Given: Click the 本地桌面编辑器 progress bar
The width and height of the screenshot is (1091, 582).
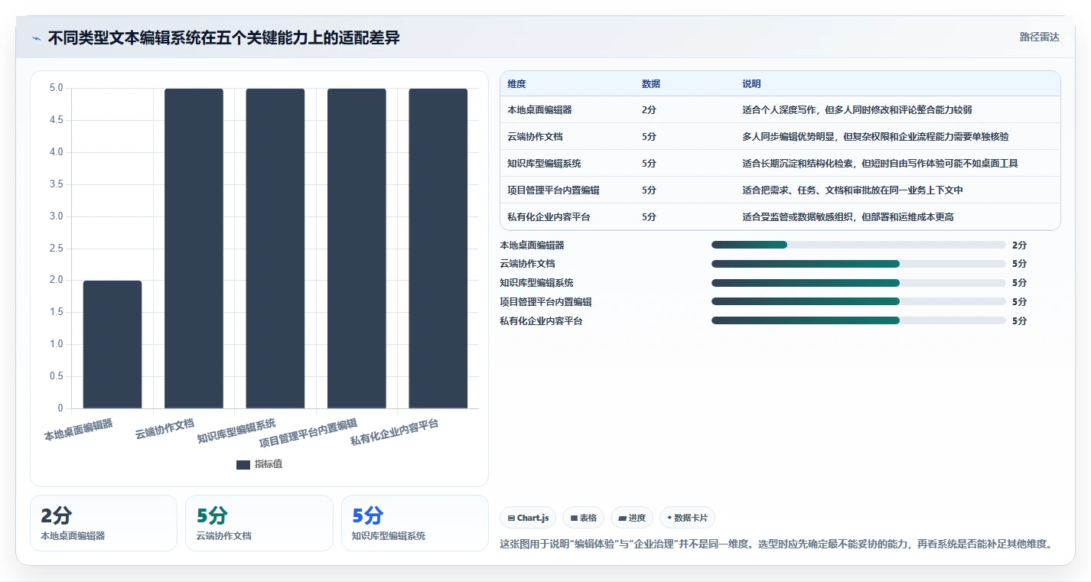Looking at the screenshot, I should coord(858,245).
